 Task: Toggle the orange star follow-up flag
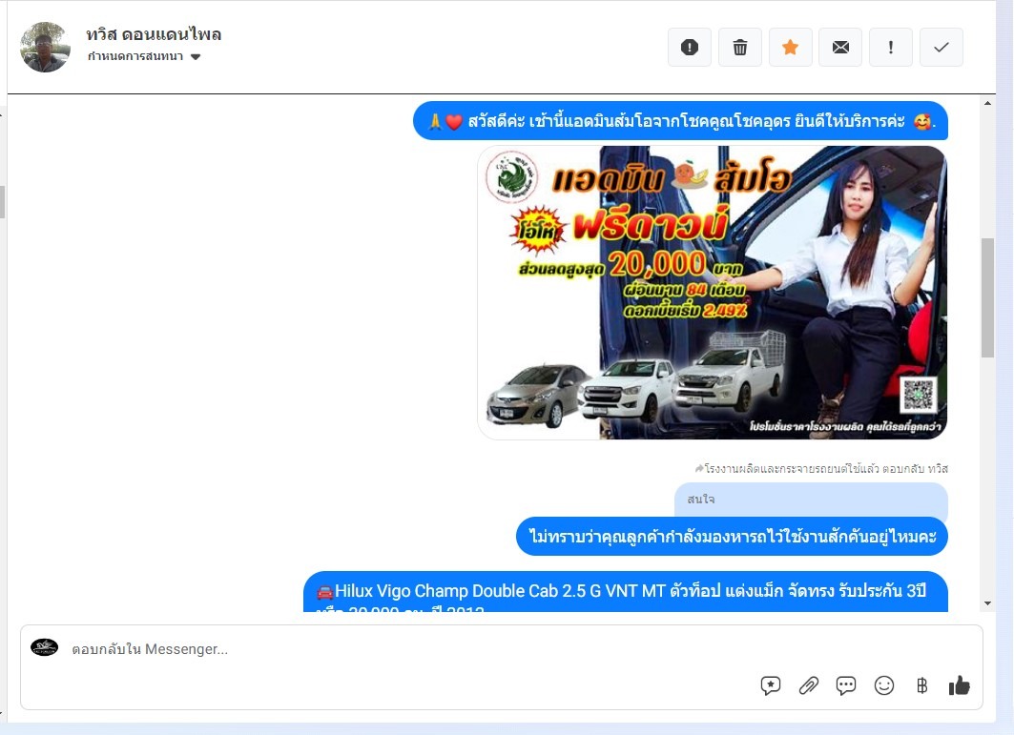790,48
